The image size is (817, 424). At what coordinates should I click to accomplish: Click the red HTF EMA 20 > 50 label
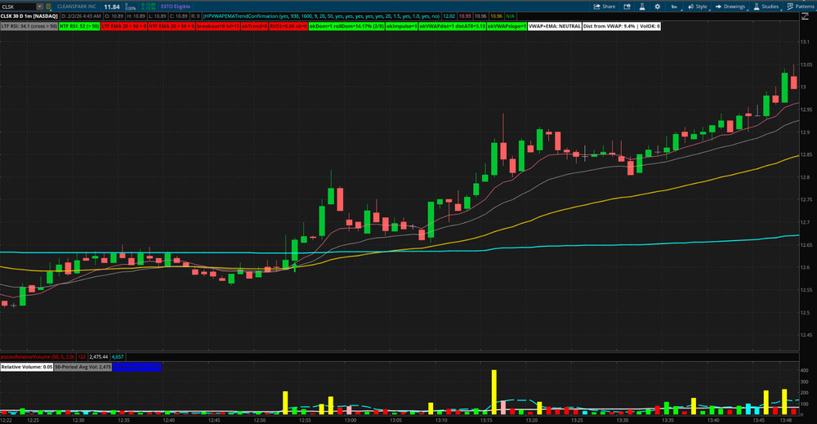coord(172,26)
